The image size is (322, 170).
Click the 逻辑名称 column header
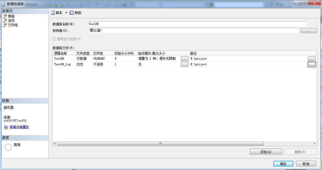[x=64, y=53]
